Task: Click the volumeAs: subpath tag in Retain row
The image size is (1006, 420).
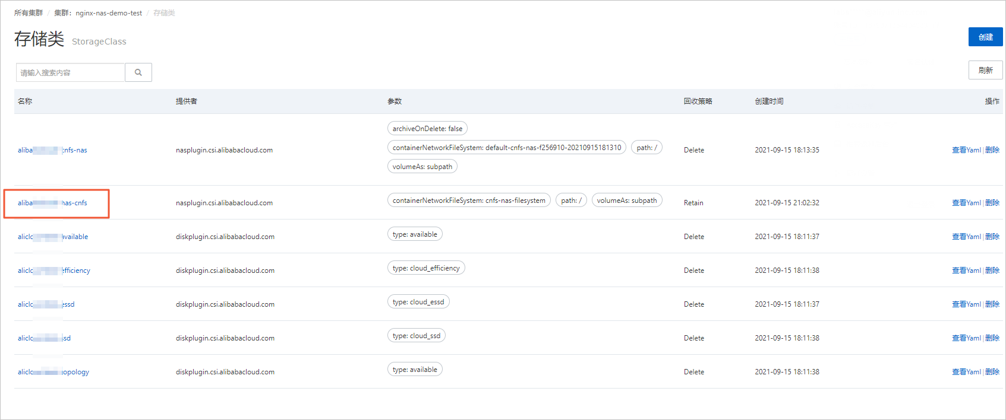Action: [627, 201]
